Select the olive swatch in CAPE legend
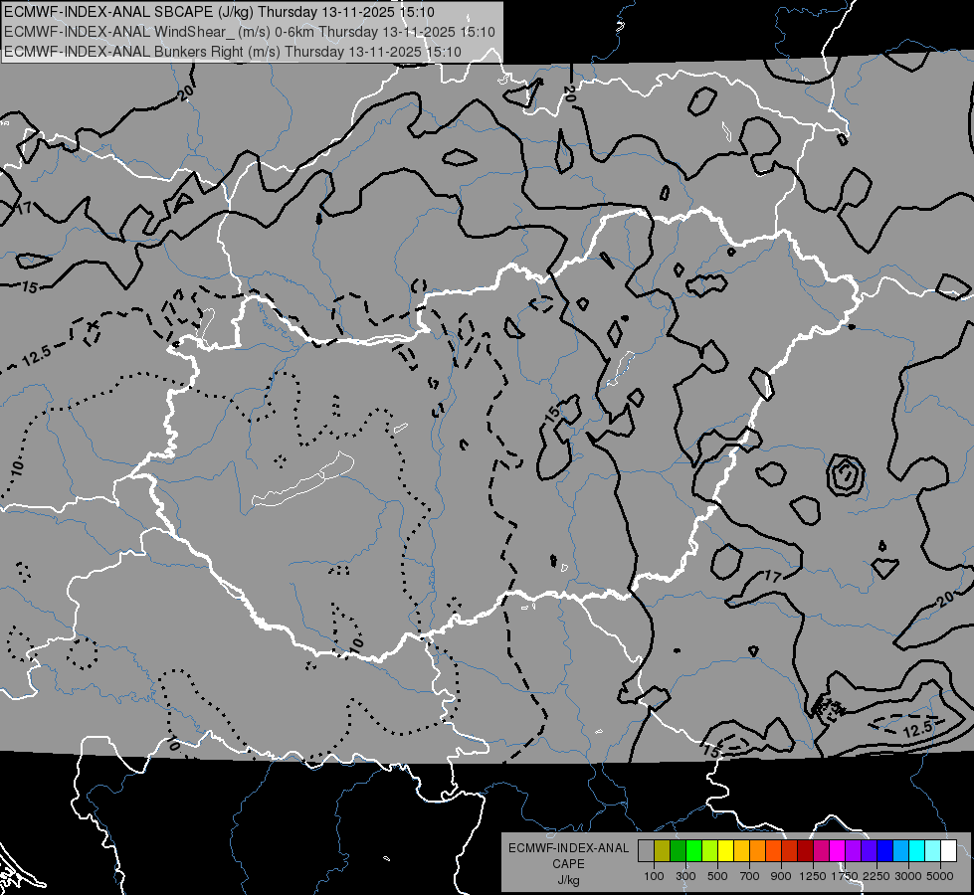 point(663,850)
